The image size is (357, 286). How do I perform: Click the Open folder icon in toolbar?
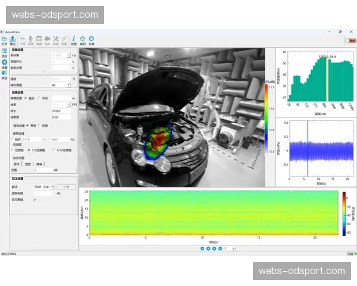4,39
